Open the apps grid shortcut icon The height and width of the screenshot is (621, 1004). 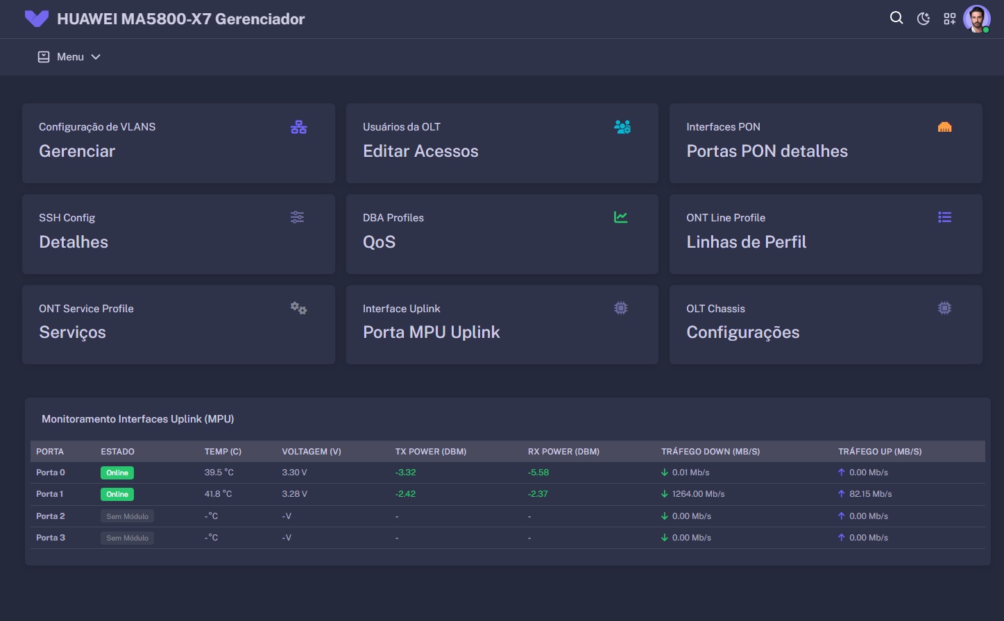pyautogui.click(x=949, y=19)
